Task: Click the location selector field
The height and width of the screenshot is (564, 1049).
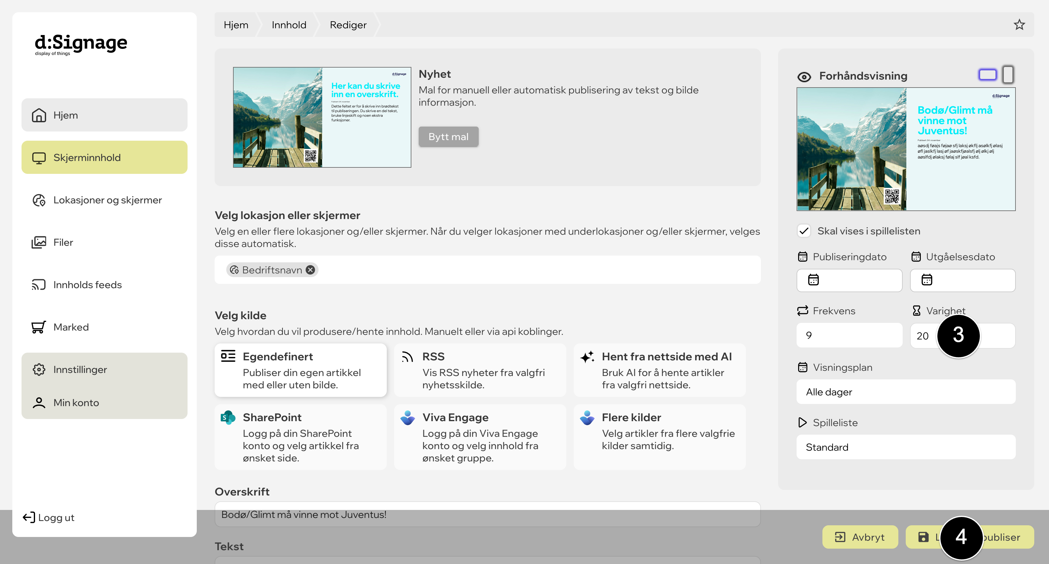Action: tap(487, 270)
